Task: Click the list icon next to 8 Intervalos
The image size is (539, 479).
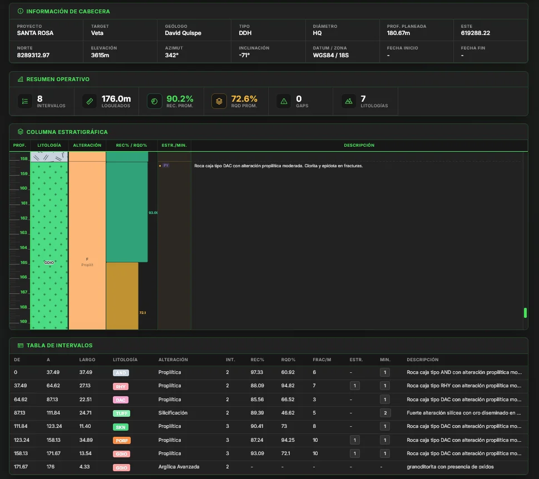Action: click(25, 101)
